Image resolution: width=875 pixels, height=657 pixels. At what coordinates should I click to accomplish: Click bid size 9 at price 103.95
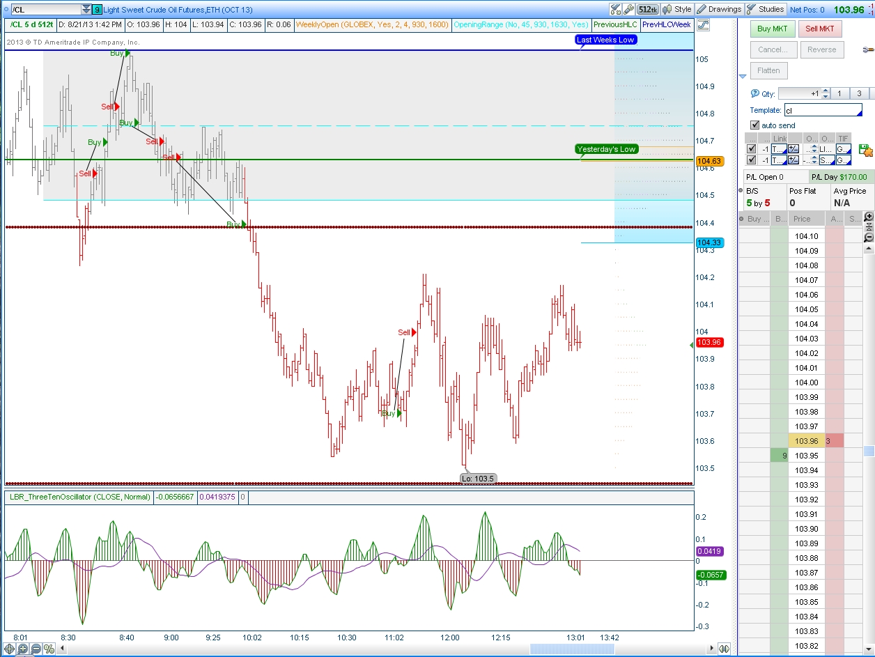(780, 456)
